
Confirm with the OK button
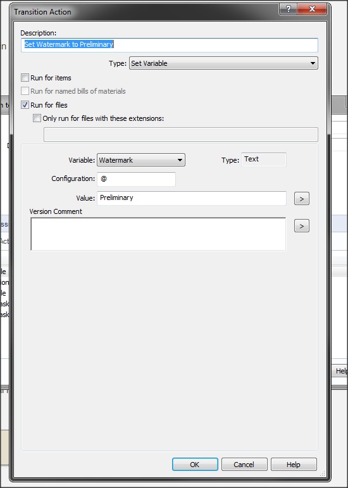click(195, 465)
